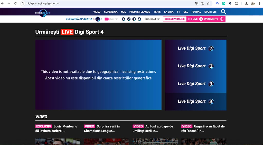This screenshot has height=145, width=263.
Task: Switch to Live Digi Sport 2 stream
Action: [x=196, y=66]
